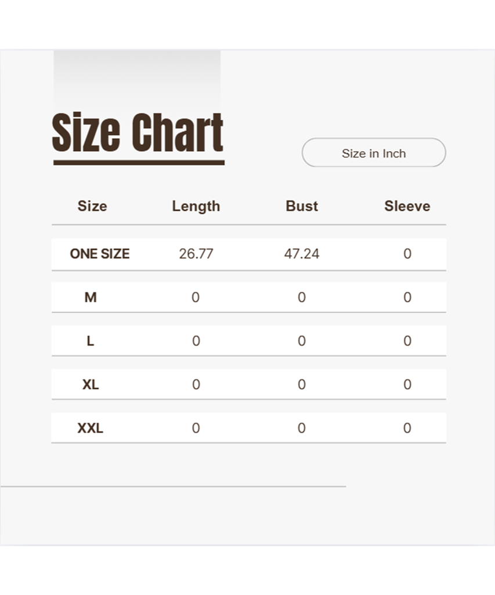Select the ONE SIZE row label

(99, 254)
